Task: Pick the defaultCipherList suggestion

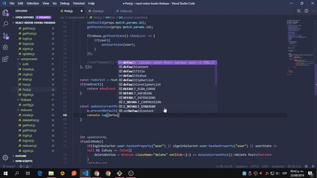Action: pos(166,80)
